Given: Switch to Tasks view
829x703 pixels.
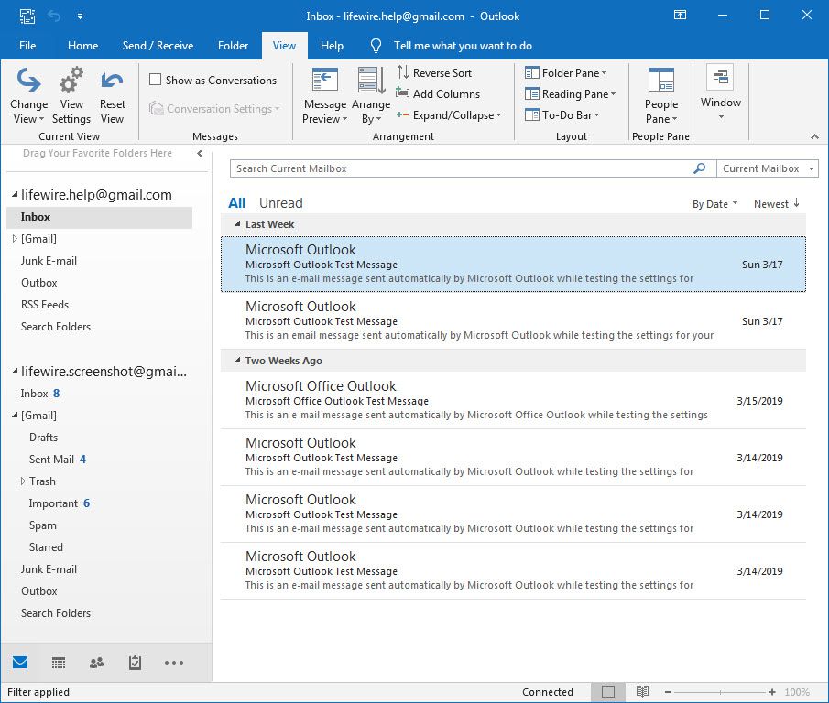Looking at the screenshot, I should (x=135, y=663).
